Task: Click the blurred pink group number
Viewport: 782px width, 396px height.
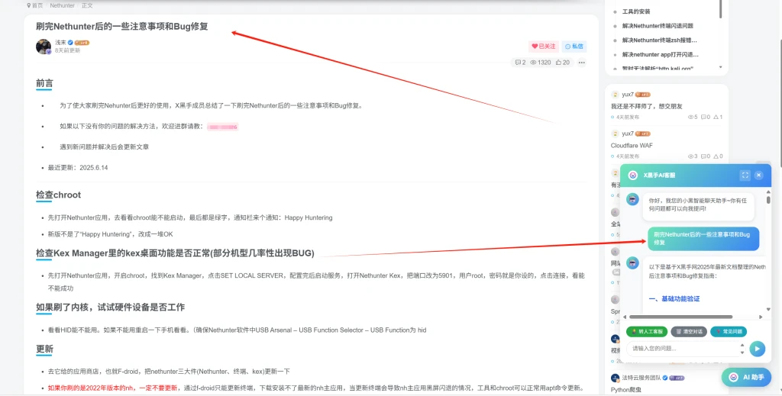Action: [222, 127]
